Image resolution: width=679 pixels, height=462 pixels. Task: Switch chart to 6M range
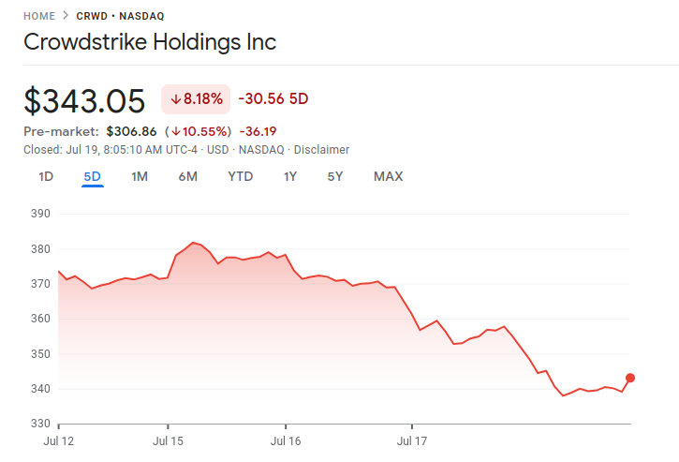[x=187, y=176]
